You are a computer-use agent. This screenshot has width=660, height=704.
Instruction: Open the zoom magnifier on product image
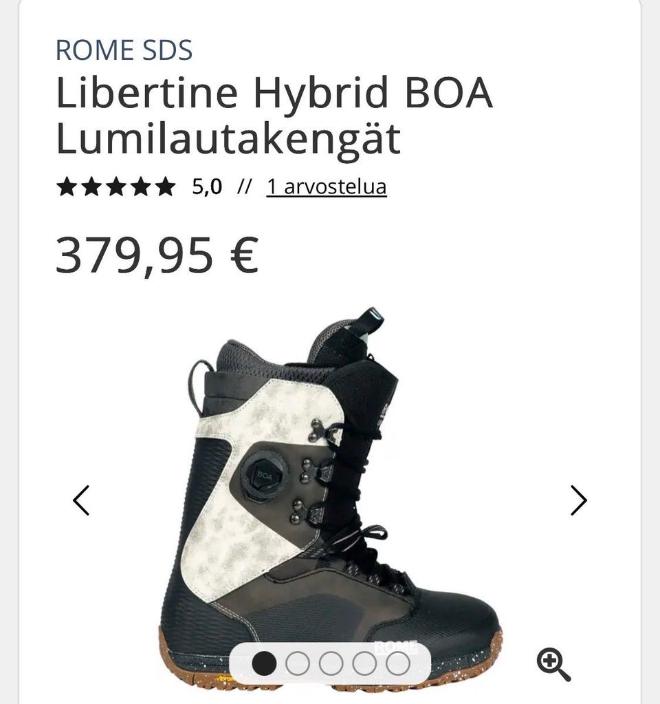[553, 664]
